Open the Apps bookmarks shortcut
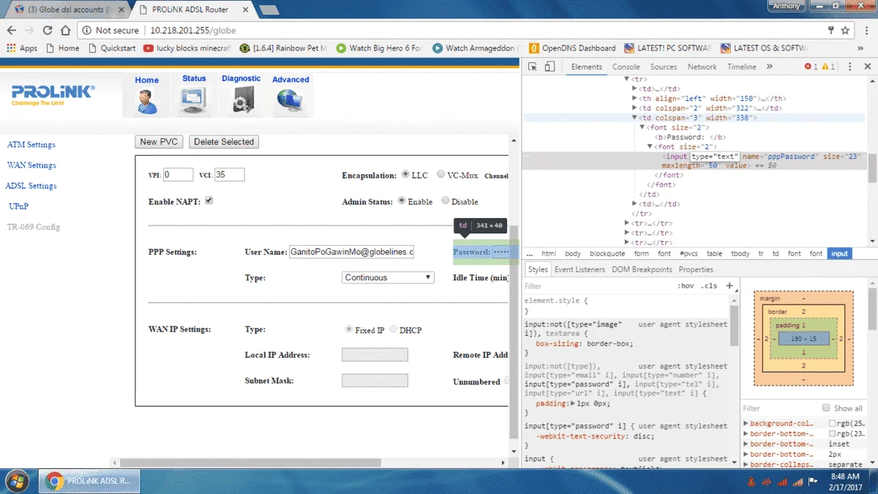This screenshot has width=878, height=494. tap(22, 48)
